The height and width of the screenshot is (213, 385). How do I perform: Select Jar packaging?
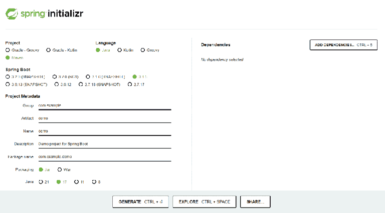coord(45,169)
